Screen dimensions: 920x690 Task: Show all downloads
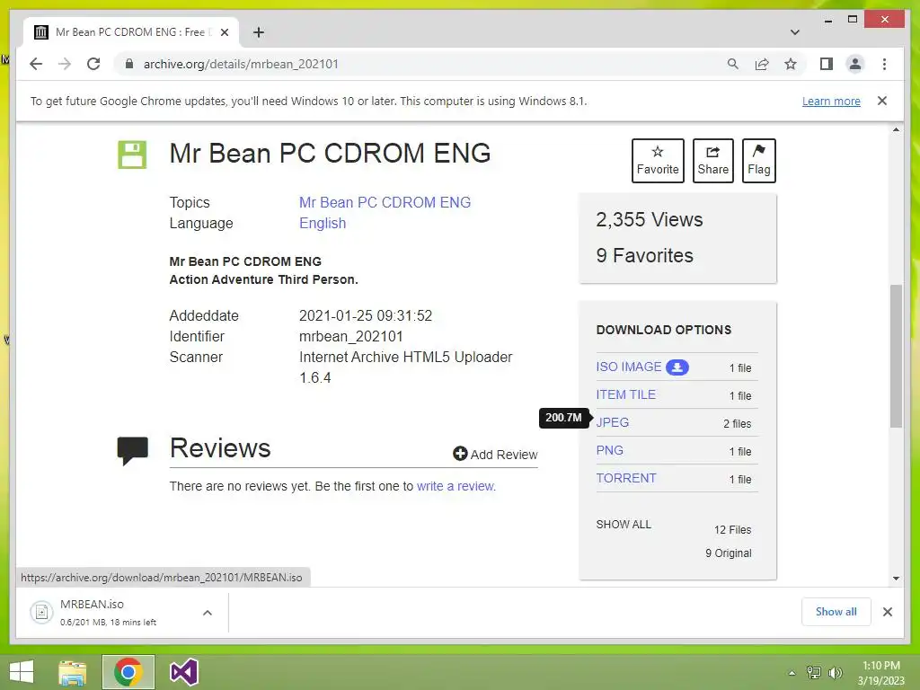pos(836,612)
